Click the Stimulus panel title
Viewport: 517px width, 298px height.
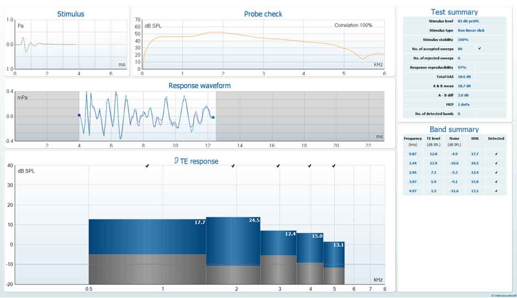[x=70, y=14]
